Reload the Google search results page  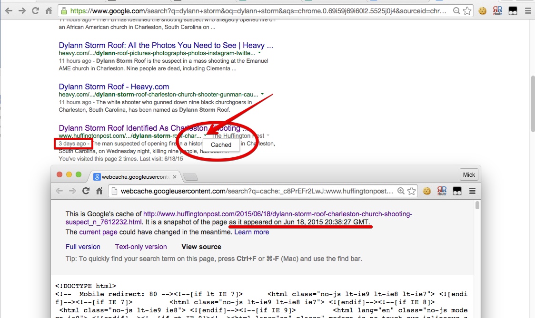pyautogui.click(x=36, y=11)
